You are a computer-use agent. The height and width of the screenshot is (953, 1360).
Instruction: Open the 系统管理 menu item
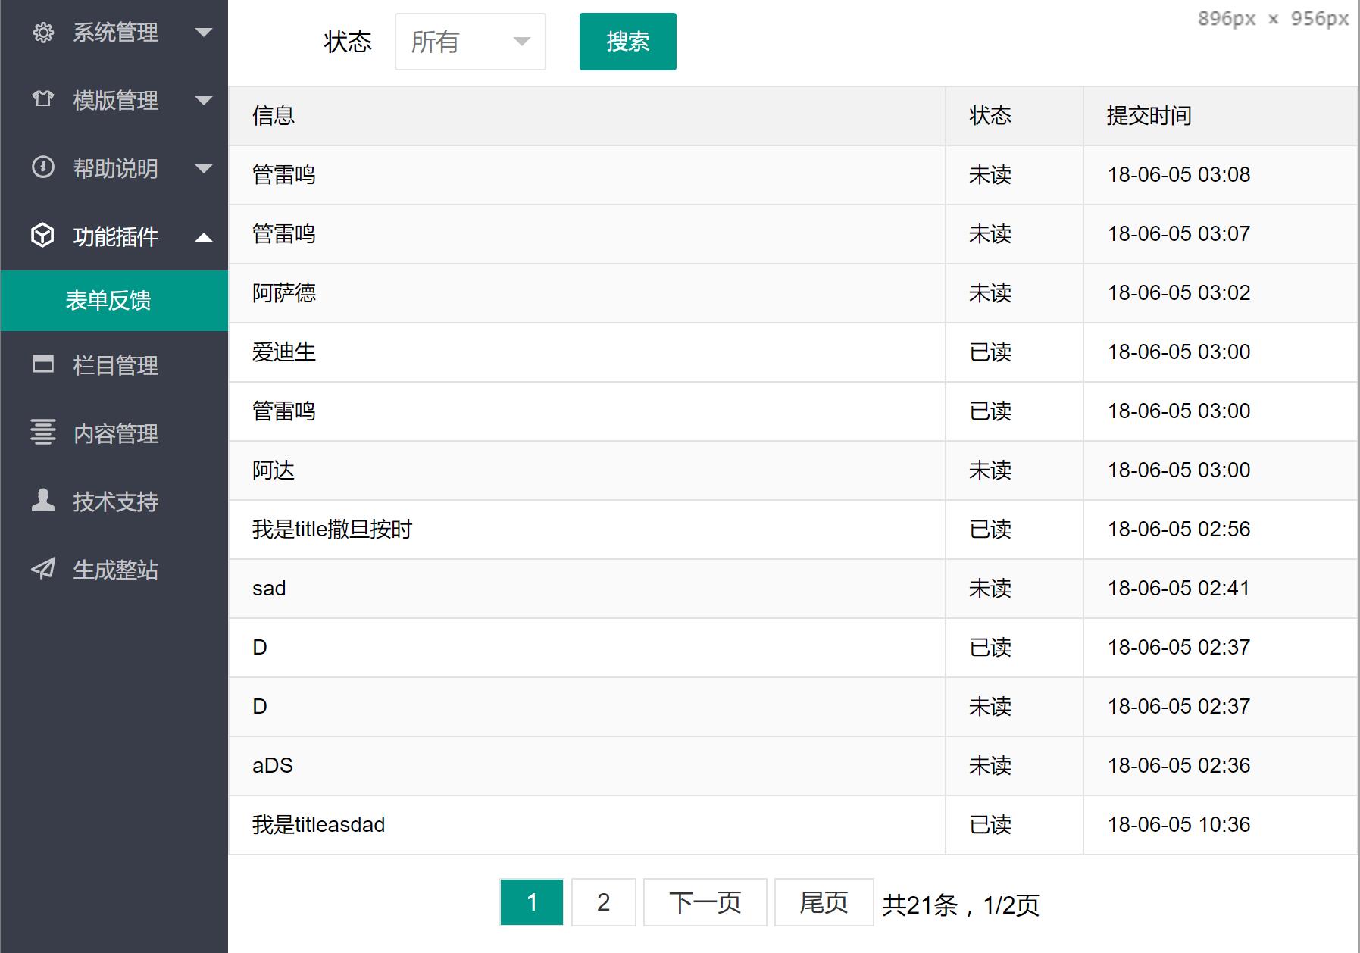point(114,33)
